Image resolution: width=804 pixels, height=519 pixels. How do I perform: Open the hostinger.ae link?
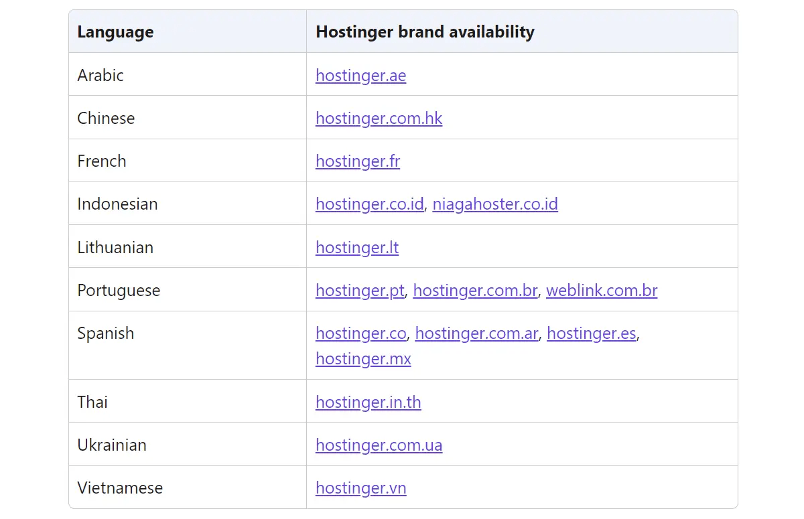pos(360,76)
